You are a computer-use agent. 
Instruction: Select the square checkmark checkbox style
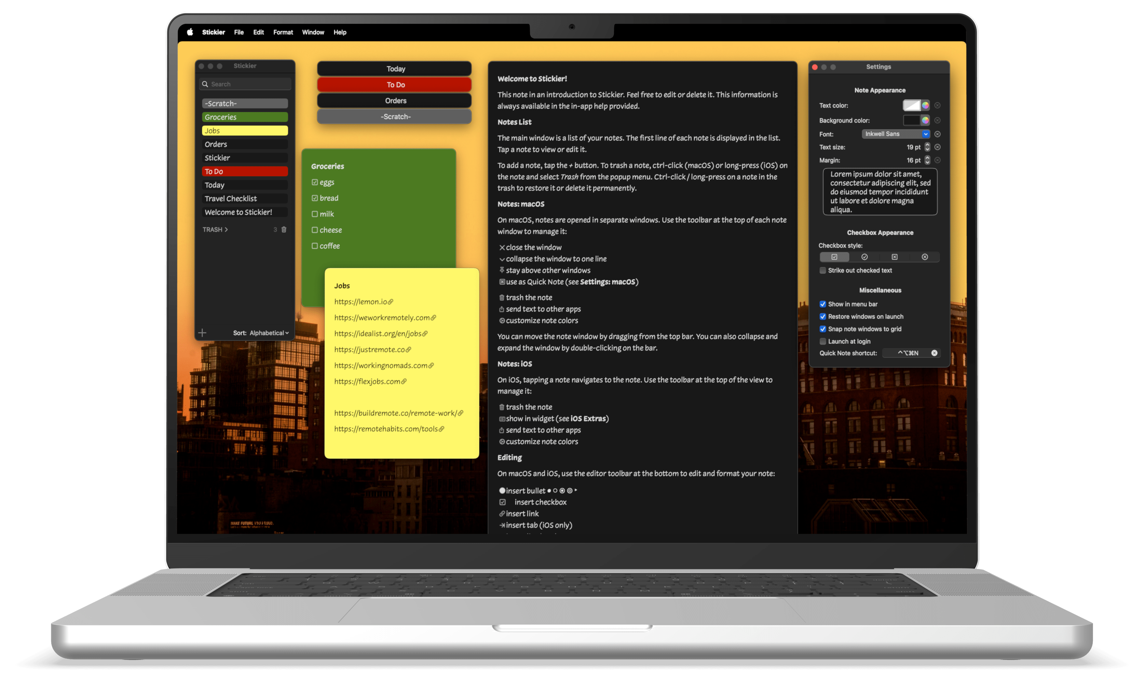[834, 257]
